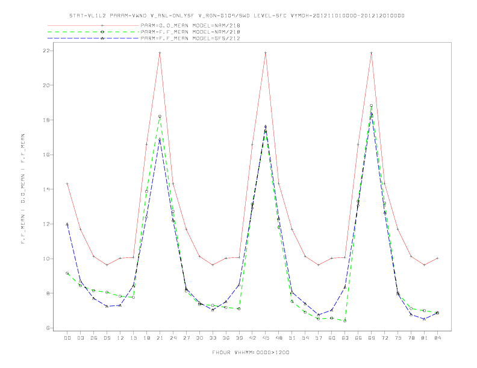The image size is (477, 368).
Task: Click forecast hour label 66 on x-axis
Action: coord(358,338)
